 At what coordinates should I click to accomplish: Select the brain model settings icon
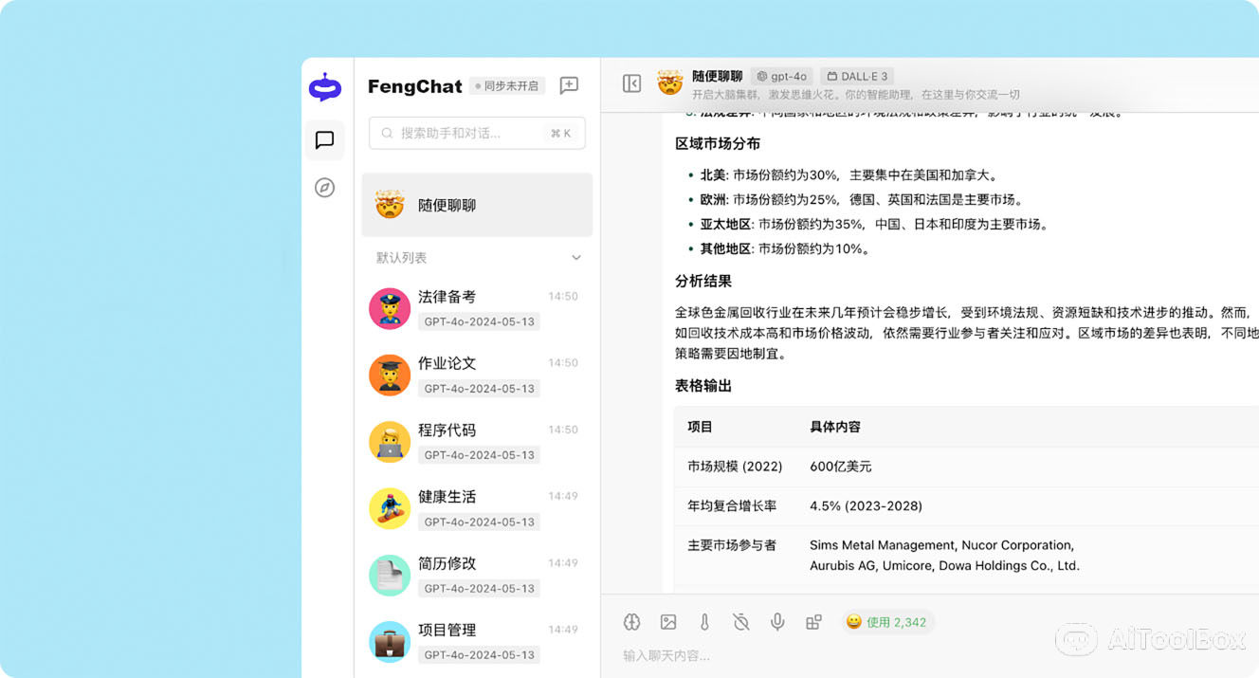point(631,621)
